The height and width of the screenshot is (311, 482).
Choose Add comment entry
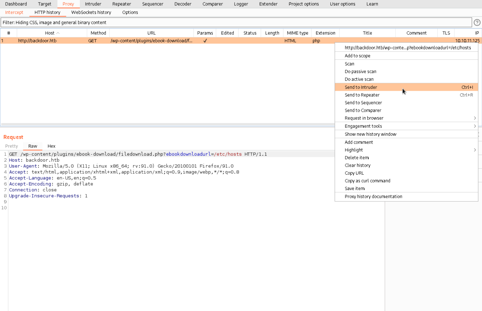(406, 142)
